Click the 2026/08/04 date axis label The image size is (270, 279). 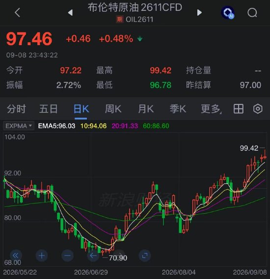click(179, 272)
